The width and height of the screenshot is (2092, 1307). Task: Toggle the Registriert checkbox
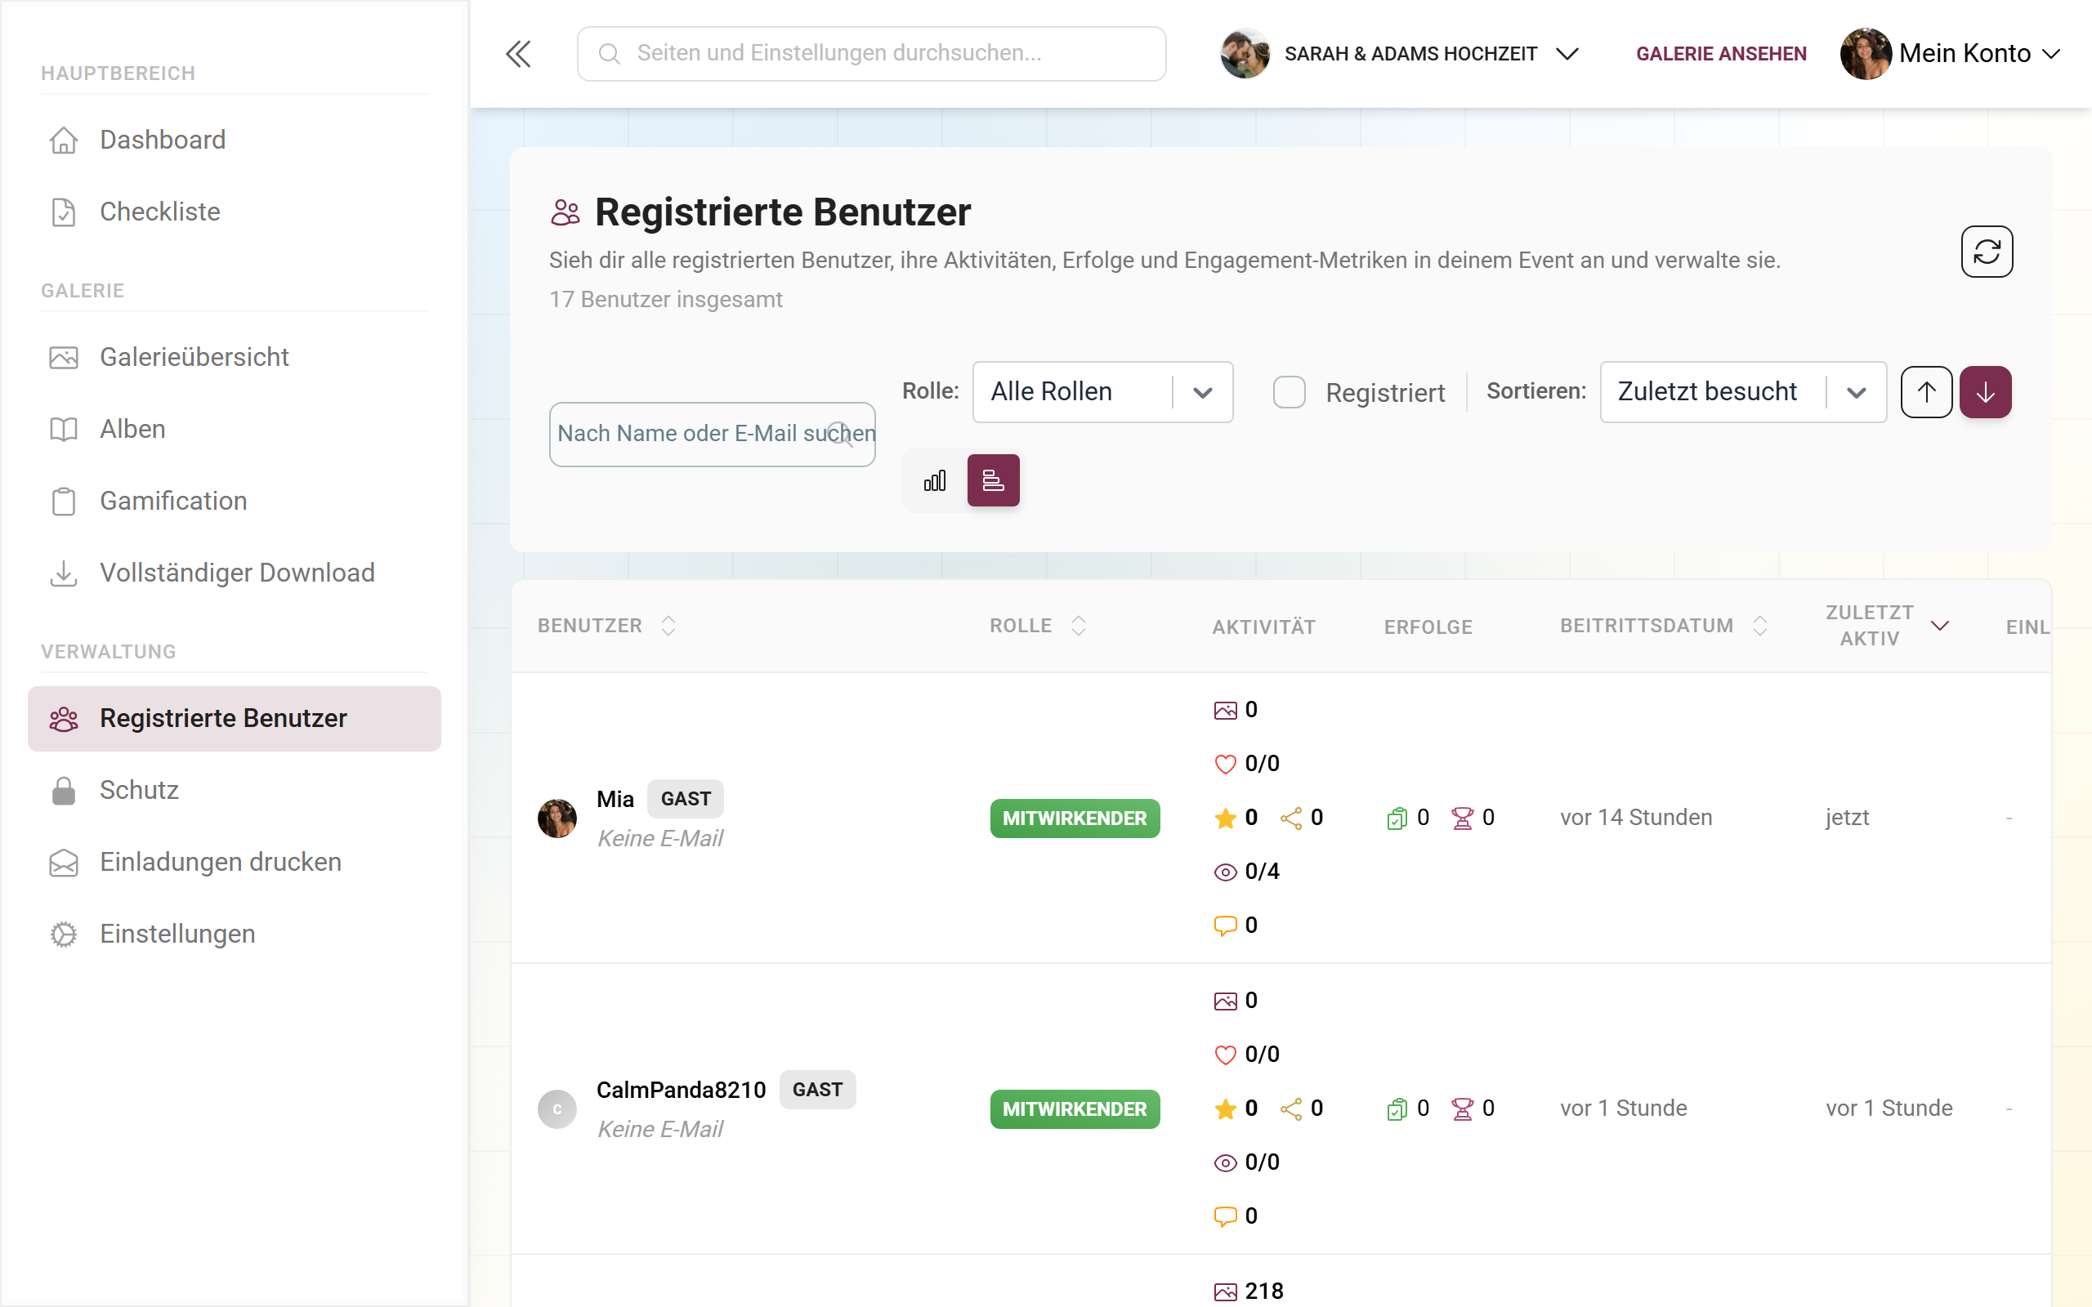tap(1289, 391)
